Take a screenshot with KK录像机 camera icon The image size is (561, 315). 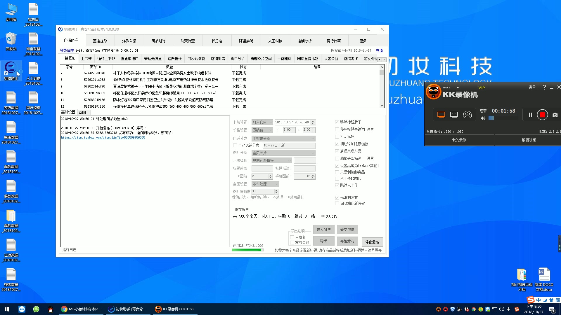tap(555, 115)
